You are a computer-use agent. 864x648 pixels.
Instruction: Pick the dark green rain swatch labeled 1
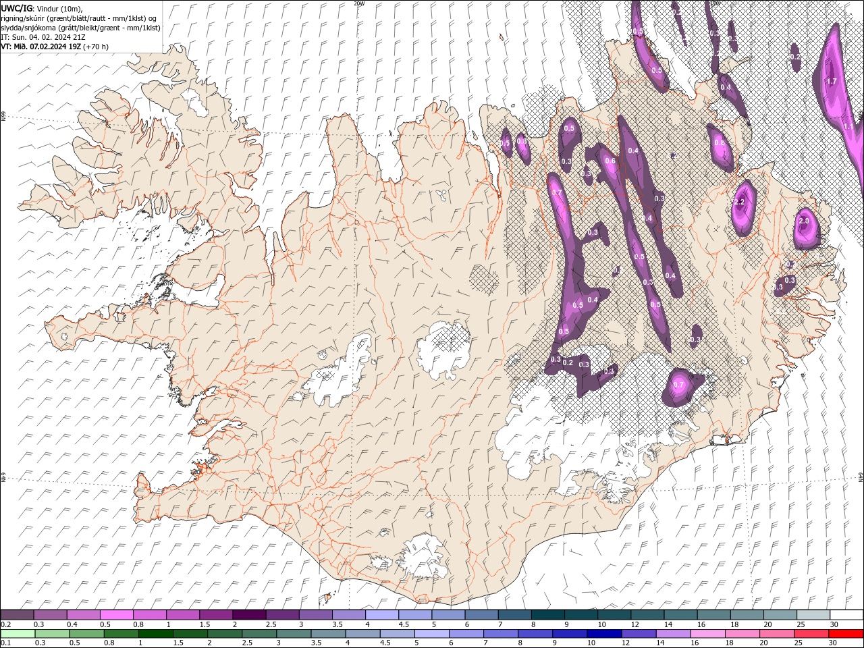point(155,634)
